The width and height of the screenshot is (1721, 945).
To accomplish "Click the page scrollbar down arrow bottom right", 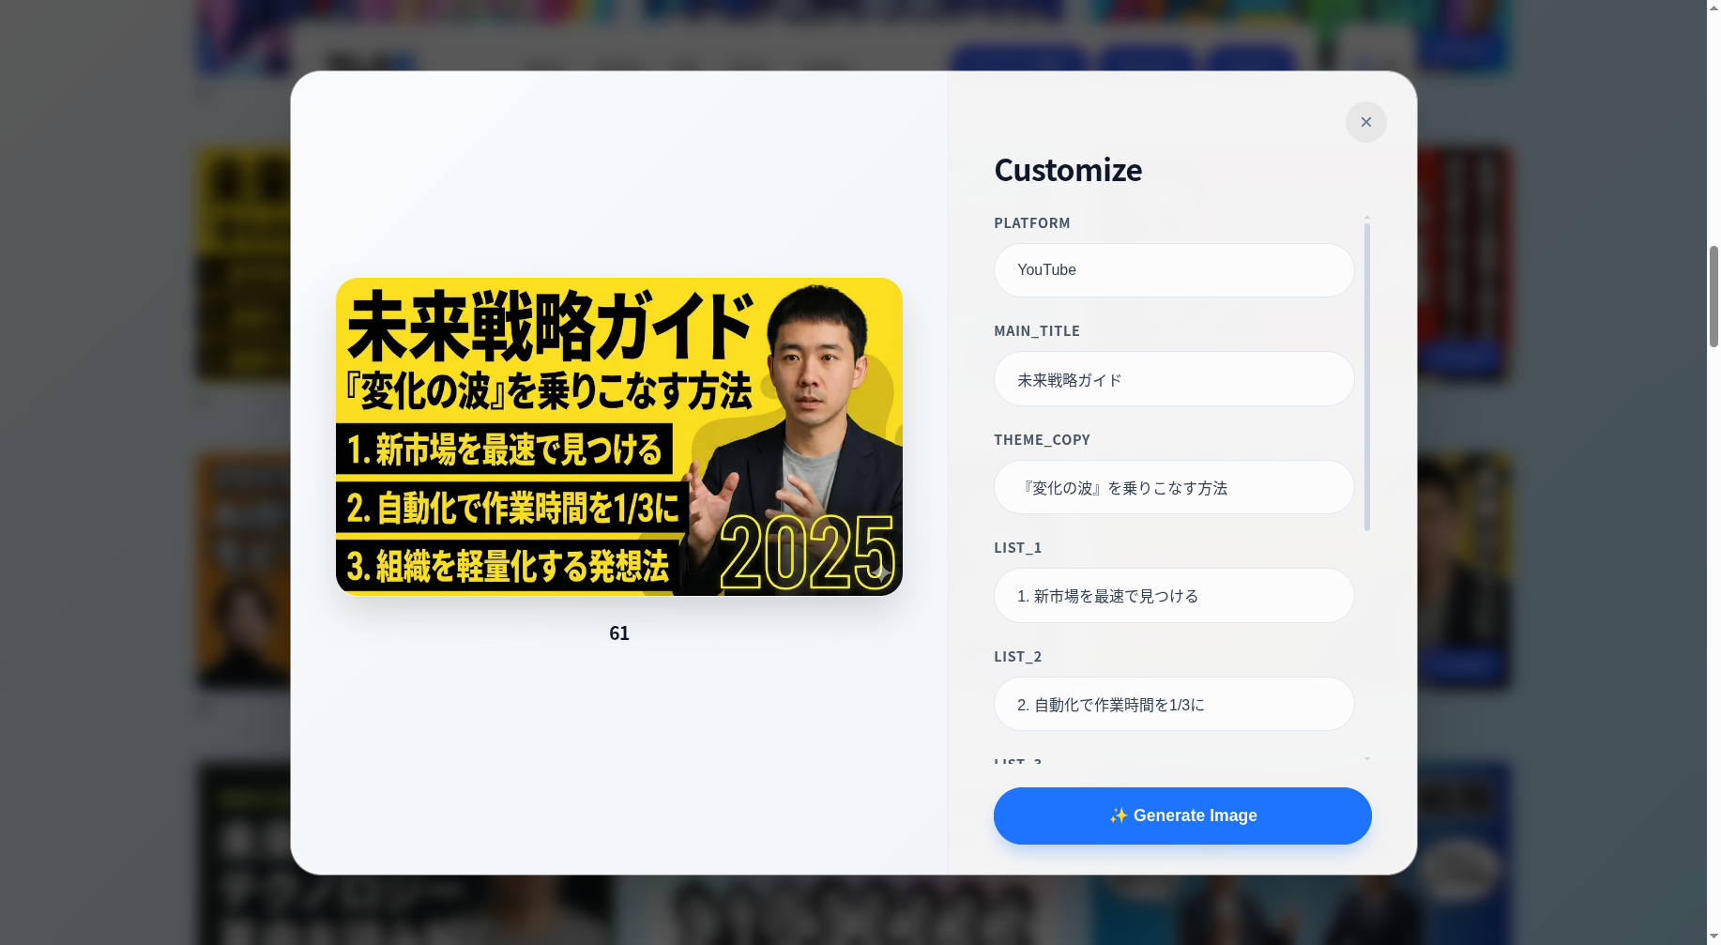I will tap(1712, 937).
